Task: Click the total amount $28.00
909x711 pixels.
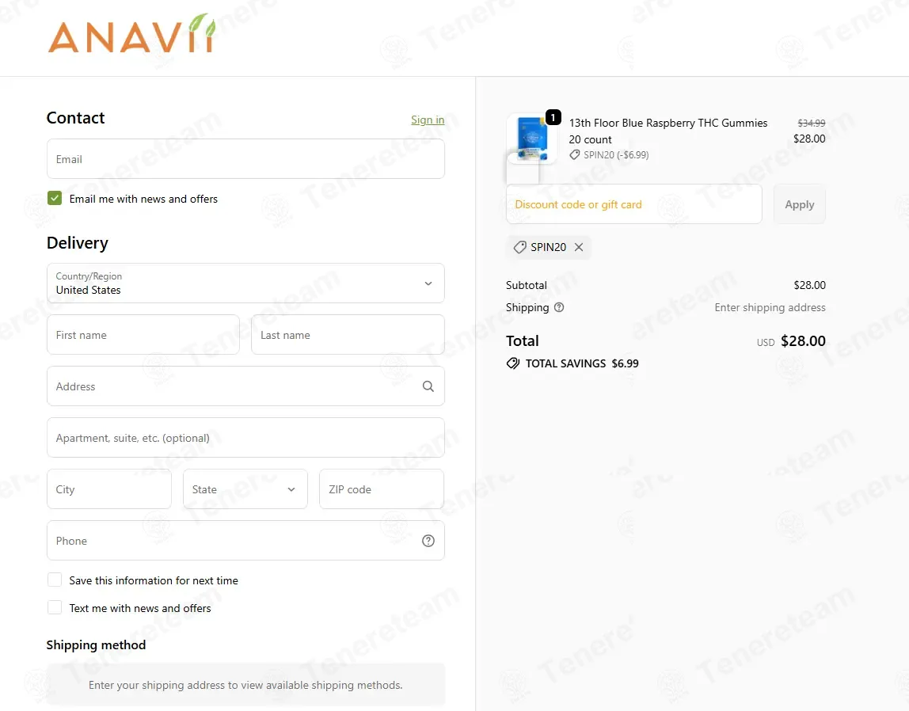Action: pos(803,340)
